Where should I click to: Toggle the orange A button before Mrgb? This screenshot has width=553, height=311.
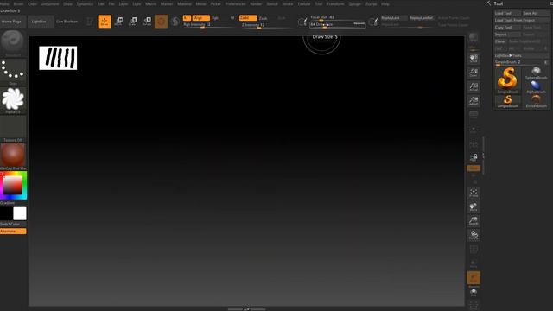[x=187, y=18]
